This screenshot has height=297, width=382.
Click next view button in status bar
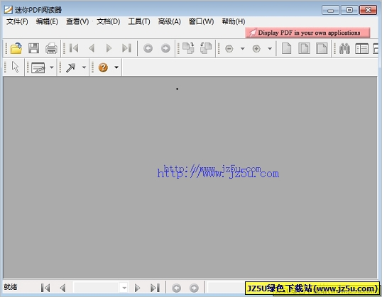click(194, 288)
